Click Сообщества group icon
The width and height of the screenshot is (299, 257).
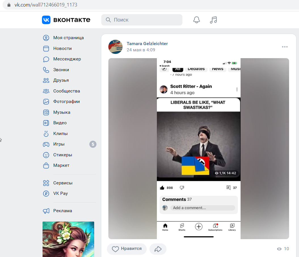46,91
